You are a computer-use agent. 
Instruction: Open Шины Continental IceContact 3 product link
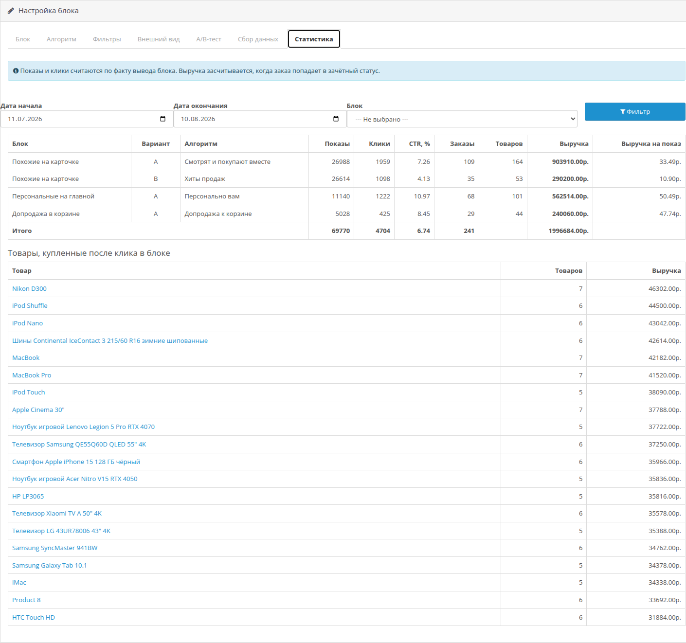[110, 340]
